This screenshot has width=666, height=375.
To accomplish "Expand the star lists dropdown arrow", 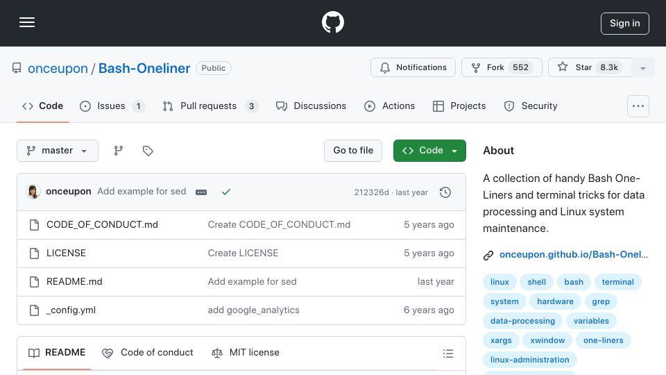I will coord(642,68).
